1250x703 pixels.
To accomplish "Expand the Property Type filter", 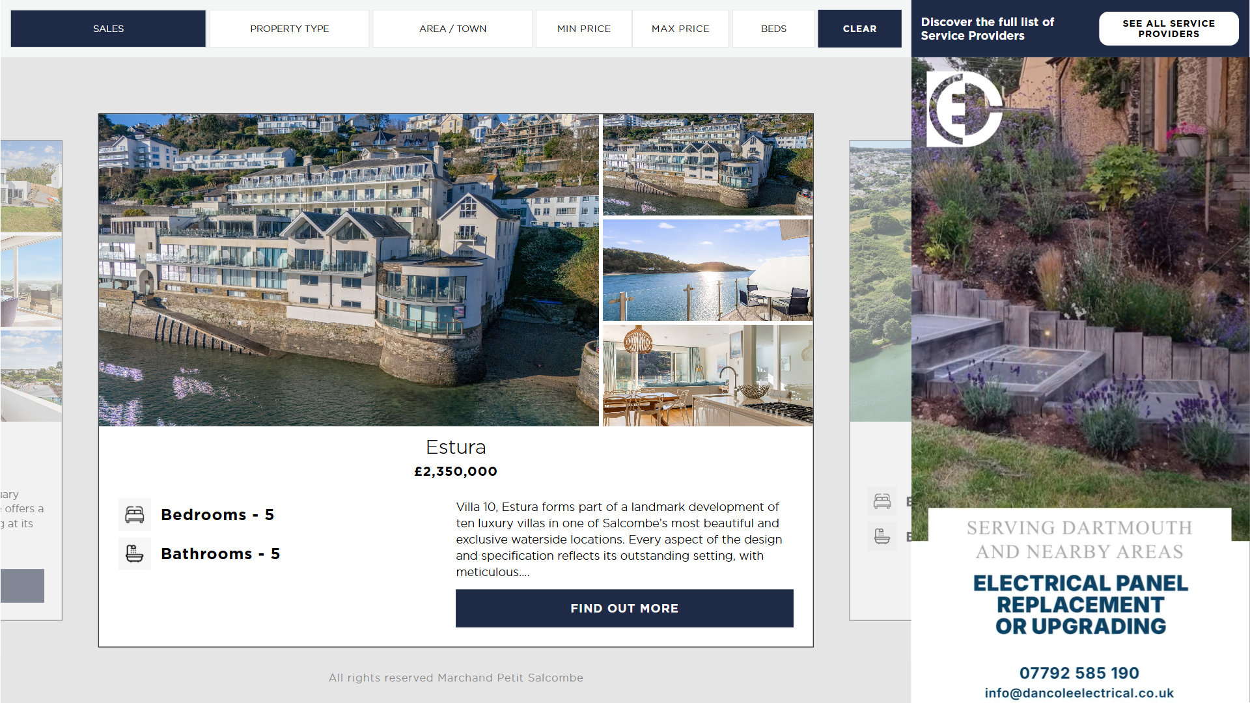I will click(x=290, y=29).
